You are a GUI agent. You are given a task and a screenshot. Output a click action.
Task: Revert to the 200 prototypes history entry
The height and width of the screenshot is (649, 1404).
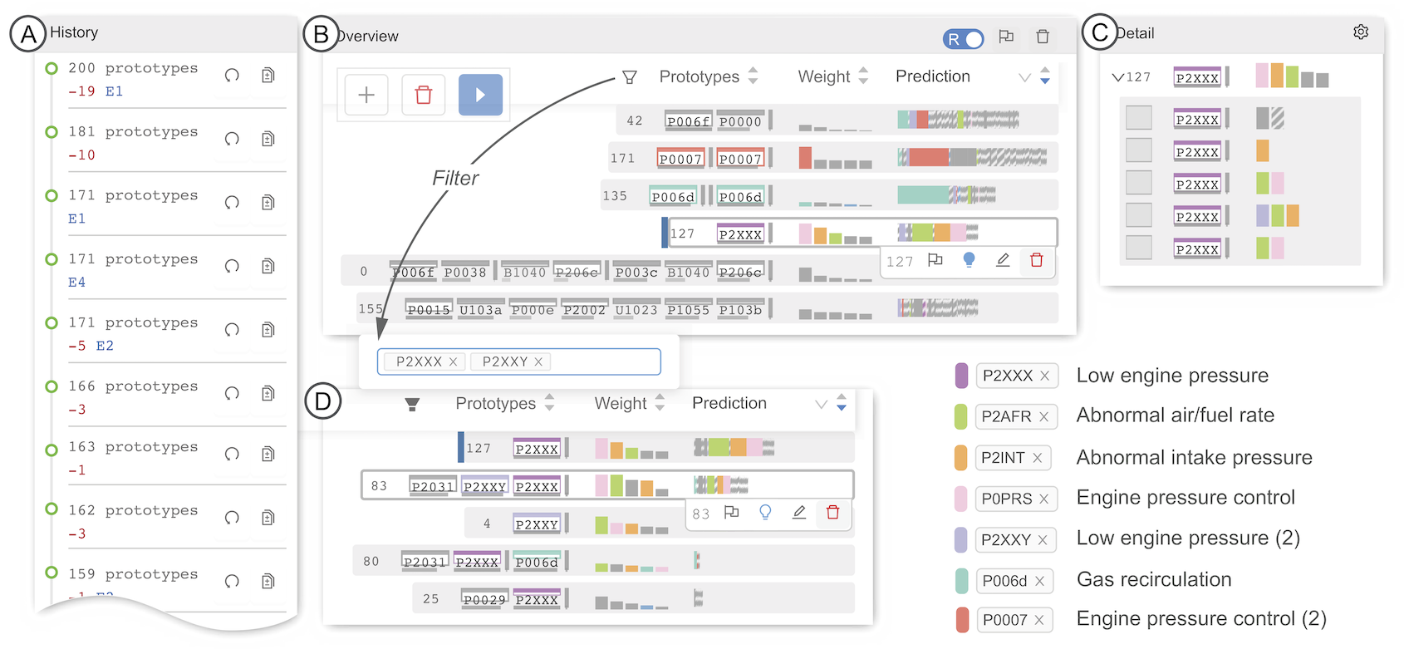[x=232, y=76]
